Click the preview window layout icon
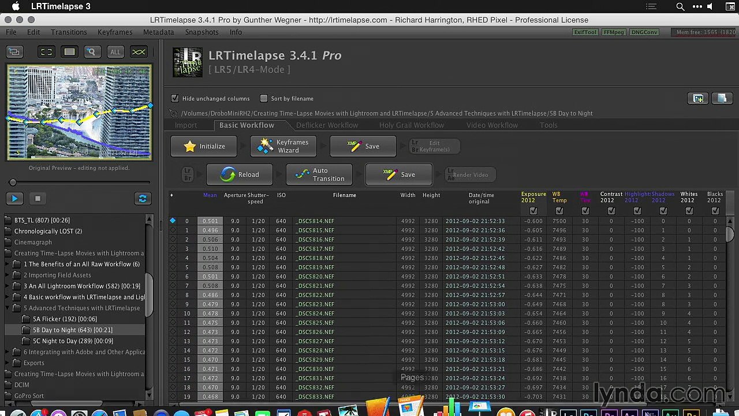739x416 pixels. 14,52
